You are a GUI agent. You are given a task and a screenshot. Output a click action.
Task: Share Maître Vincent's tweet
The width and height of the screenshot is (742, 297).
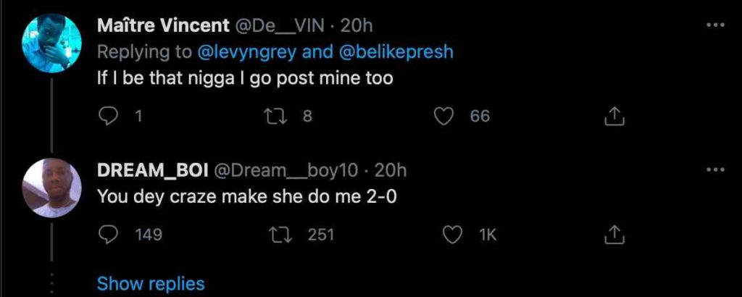(614, 115)
